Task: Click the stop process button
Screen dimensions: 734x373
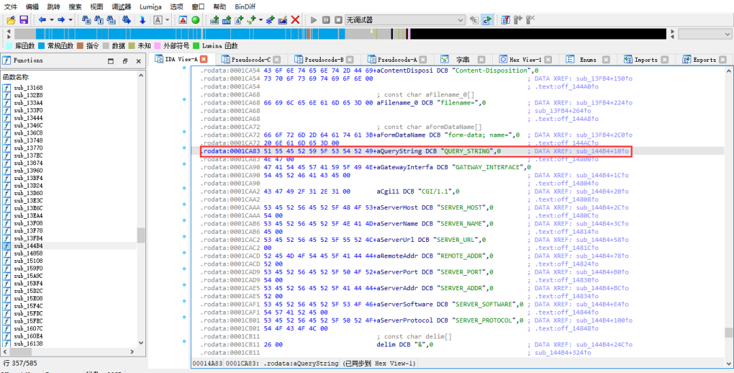Action: (x=338, y=20)
